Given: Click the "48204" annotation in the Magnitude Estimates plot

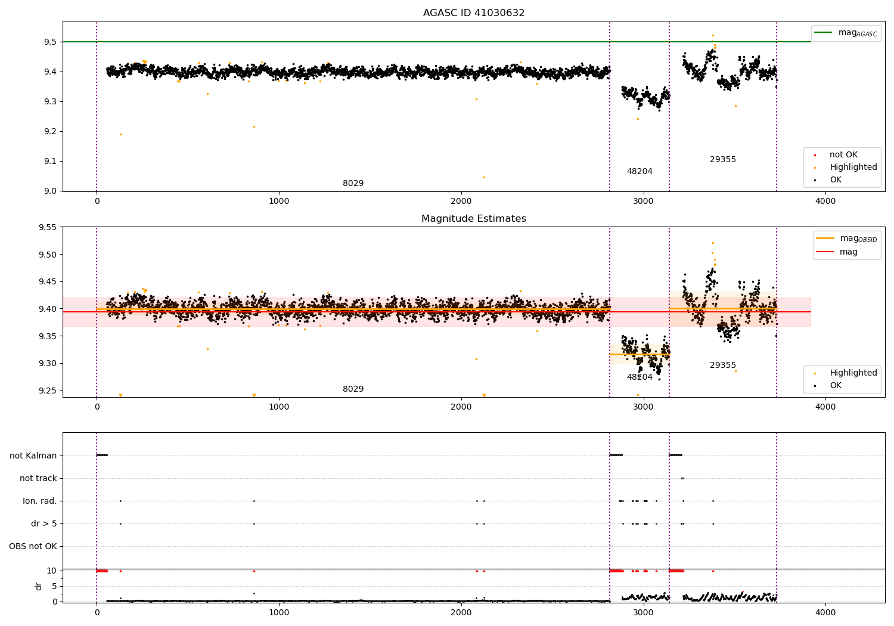Looking at the screenshot, I should pos(640,377).
